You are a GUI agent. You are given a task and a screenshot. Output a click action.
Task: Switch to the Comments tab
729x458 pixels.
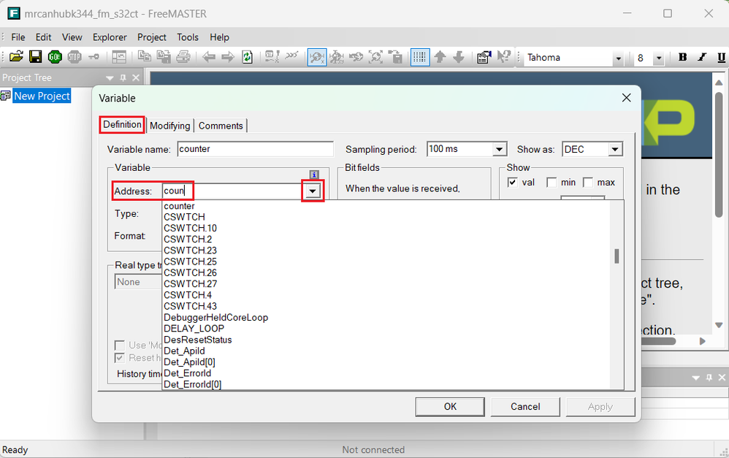click(221, 126)
